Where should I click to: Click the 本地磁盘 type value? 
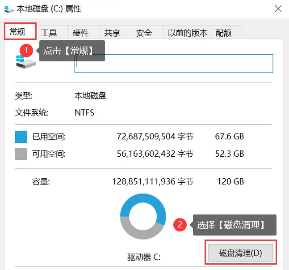point(90,96)
